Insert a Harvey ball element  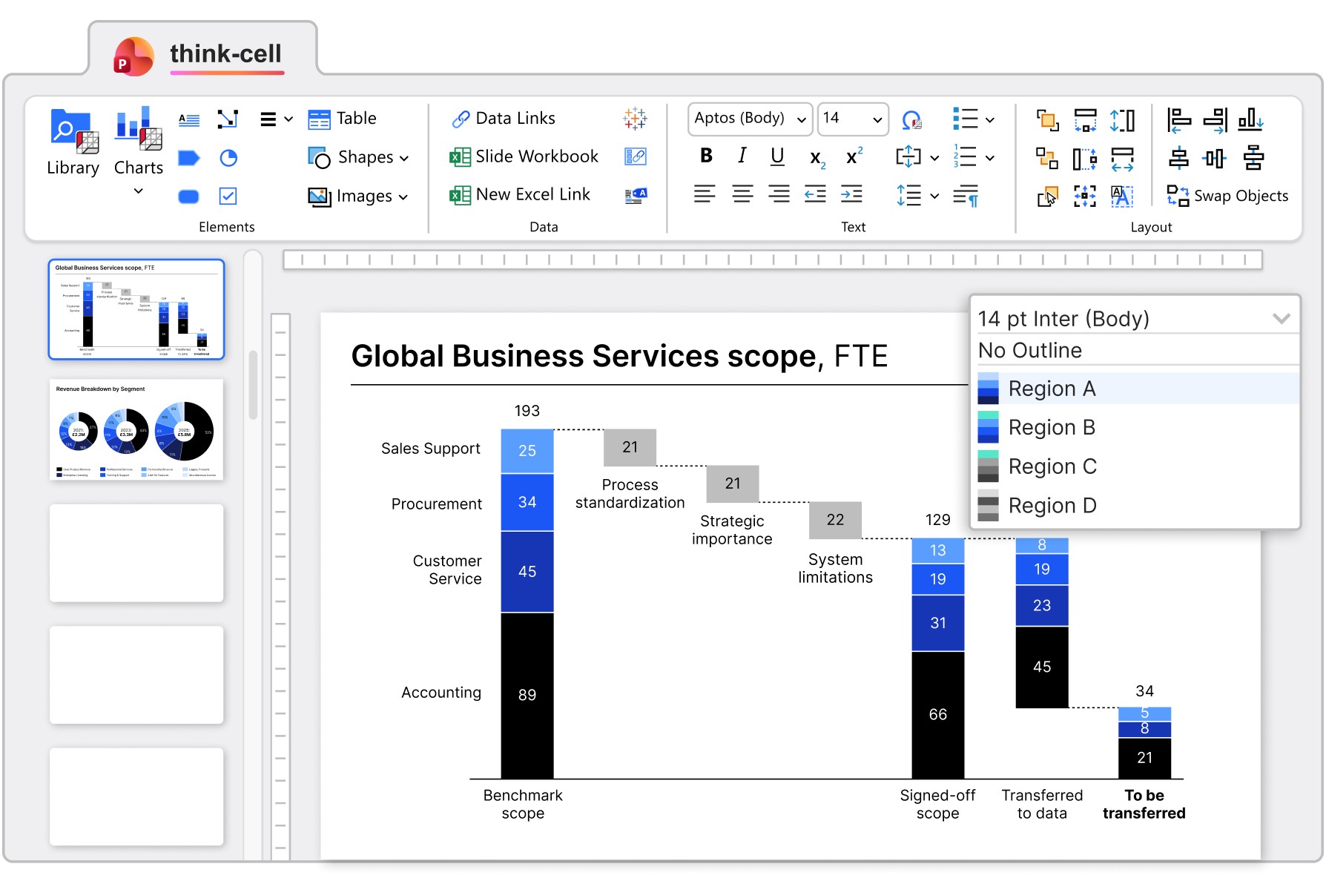point(228,158)
